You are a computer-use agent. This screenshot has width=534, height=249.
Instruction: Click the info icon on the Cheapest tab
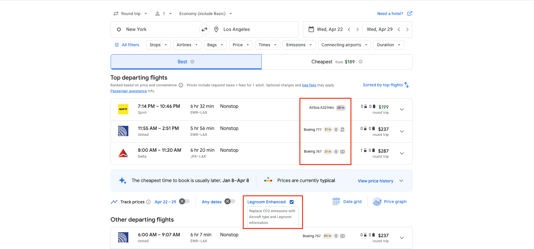361,62
